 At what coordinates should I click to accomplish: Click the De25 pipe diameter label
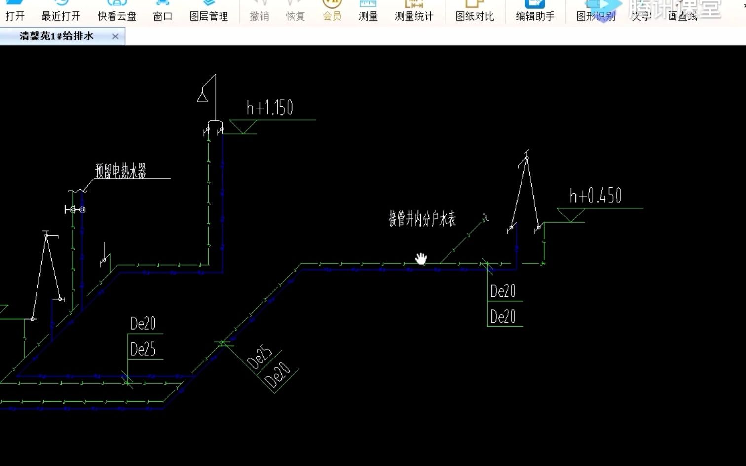[x=142, y=349]
